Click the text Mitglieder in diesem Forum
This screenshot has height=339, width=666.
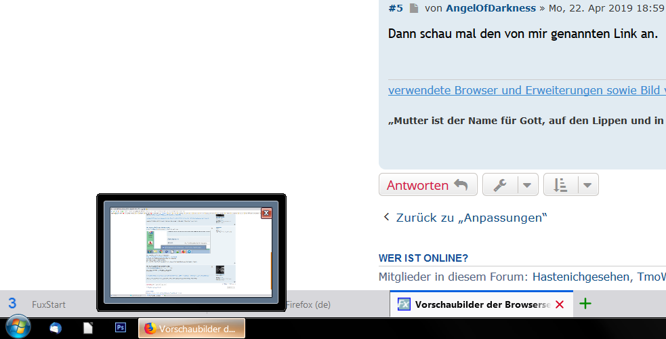click(x=453, y=277)
